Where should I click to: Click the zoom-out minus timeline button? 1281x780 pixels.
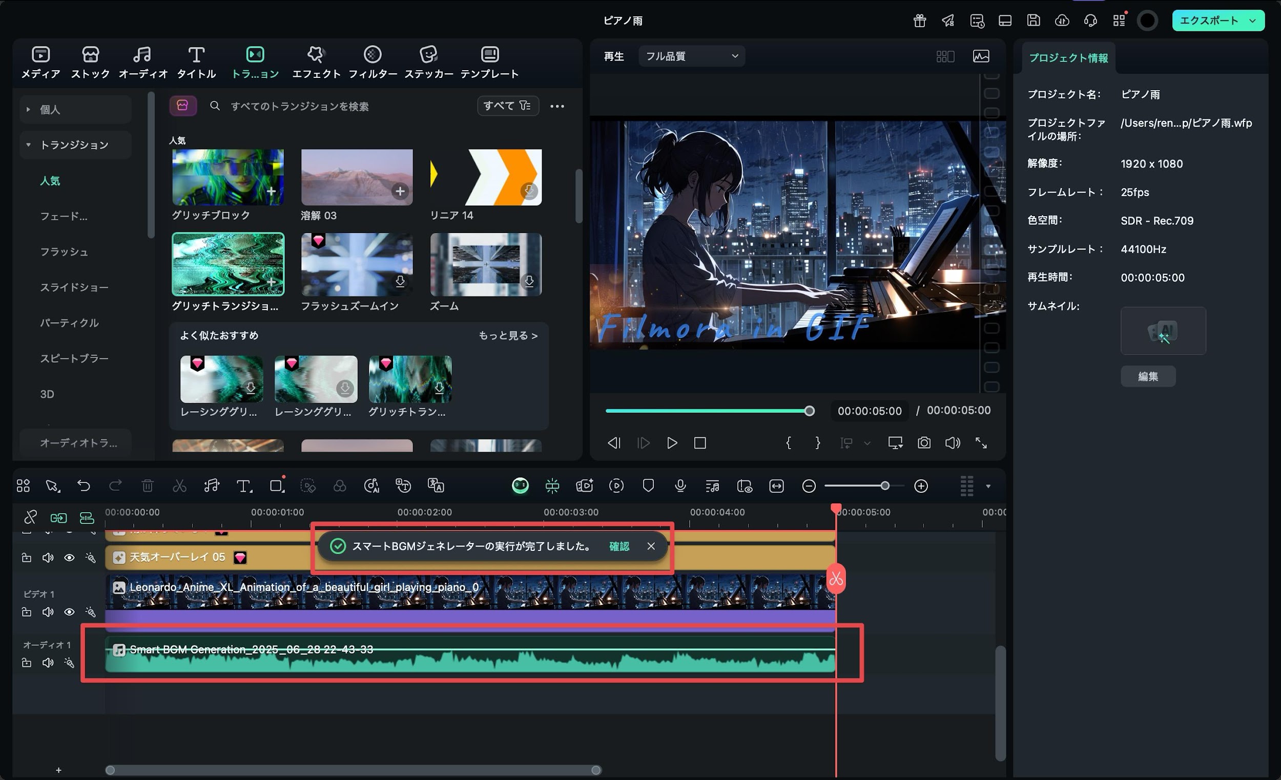pos(809,486)
